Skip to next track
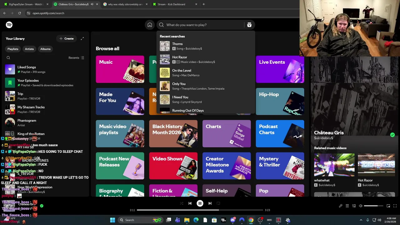Screen dimensions: 400x225 tap(210, 203)
